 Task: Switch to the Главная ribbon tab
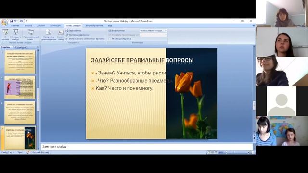tap(15, 25)
